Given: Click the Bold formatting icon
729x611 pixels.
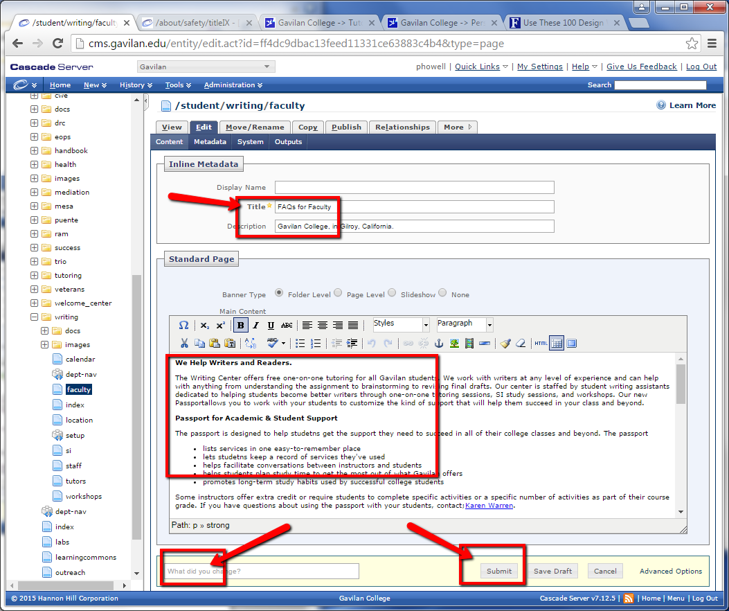Looking at the screenshot, I should (x=241, y=326).
